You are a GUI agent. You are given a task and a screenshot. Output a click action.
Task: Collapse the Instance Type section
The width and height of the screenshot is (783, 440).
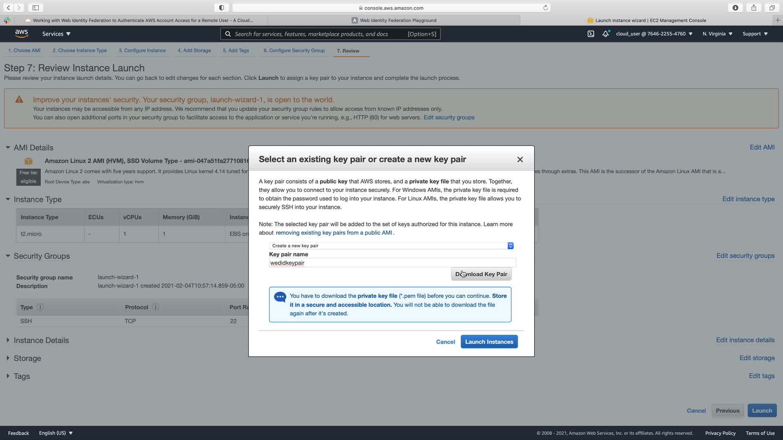click(x=8, y=199)
